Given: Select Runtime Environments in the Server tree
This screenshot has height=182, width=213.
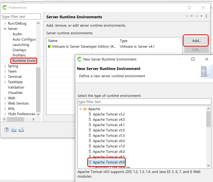Looking at the screenshot, I should 24,61.
